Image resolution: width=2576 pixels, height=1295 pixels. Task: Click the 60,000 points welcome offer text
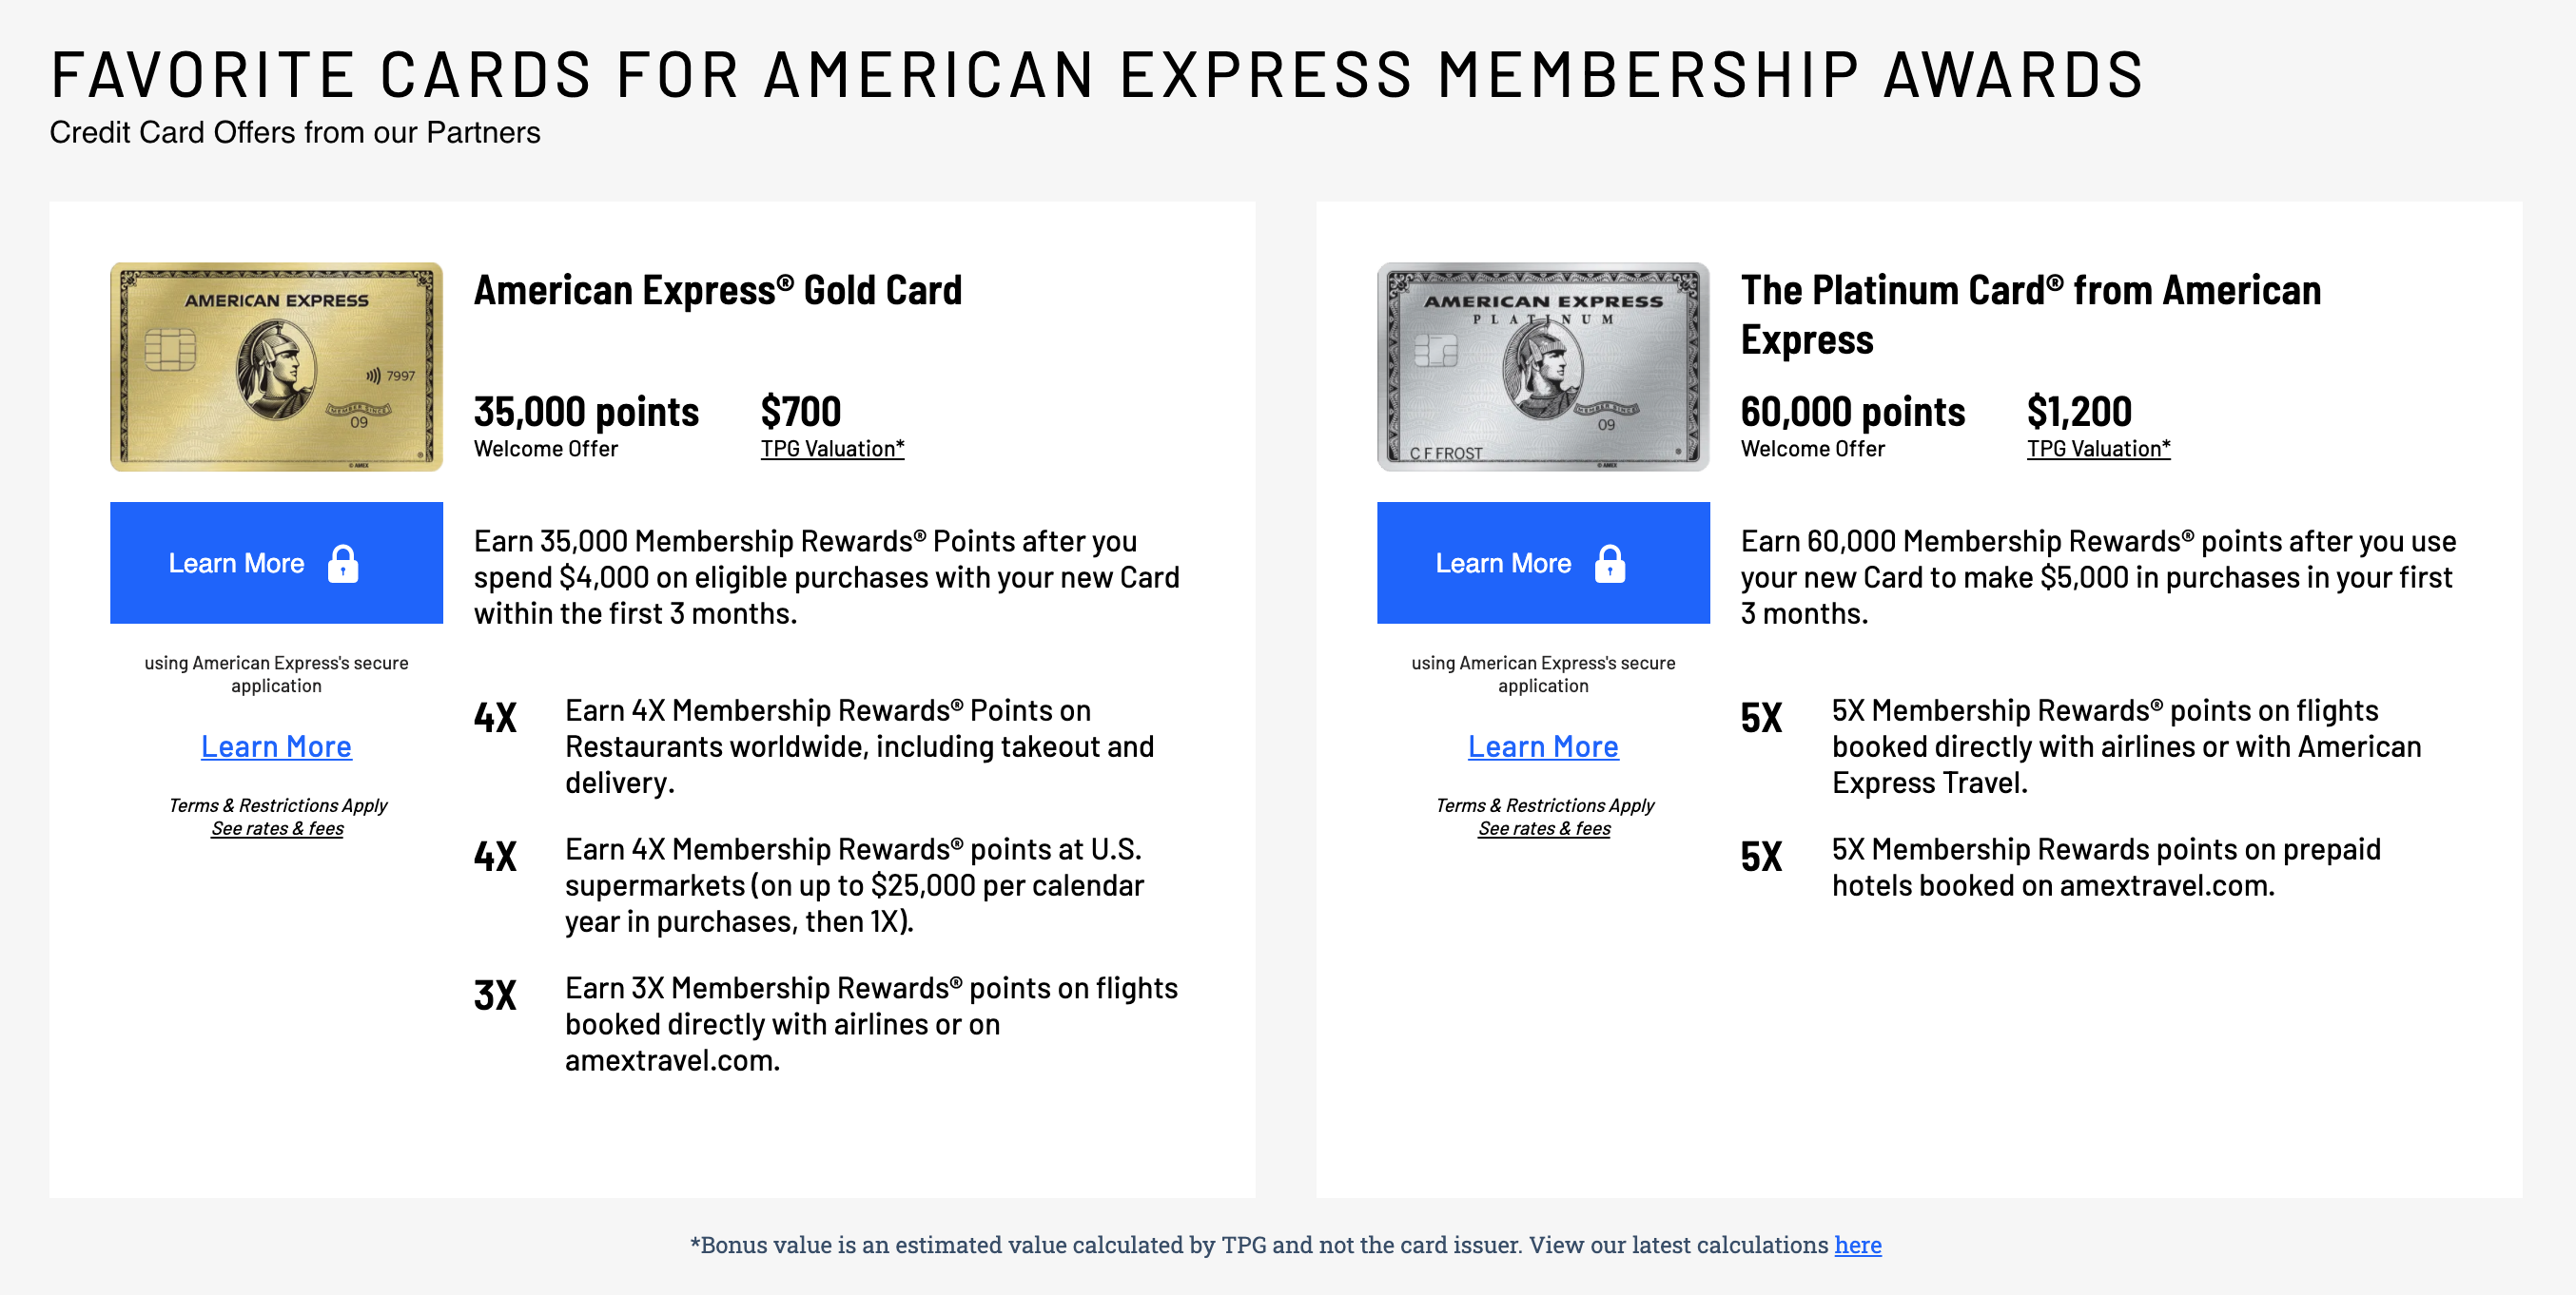point(1852,412)
